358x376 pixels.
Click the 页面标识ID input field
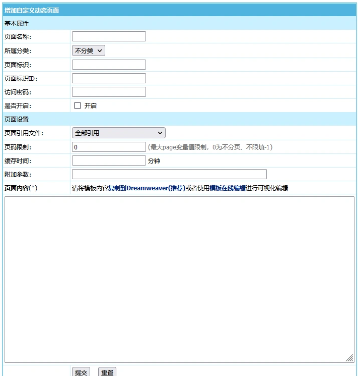109,78
